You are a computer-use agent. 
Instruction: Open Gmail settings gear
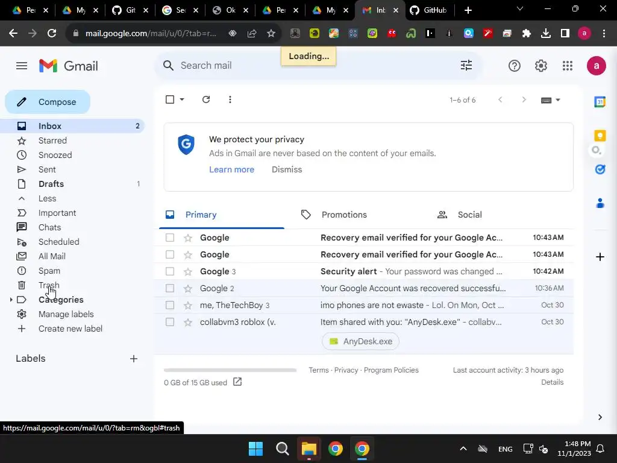540,66
